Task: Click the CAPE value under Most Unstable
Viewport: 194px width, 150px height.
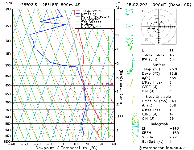Action: coord(171,114)
